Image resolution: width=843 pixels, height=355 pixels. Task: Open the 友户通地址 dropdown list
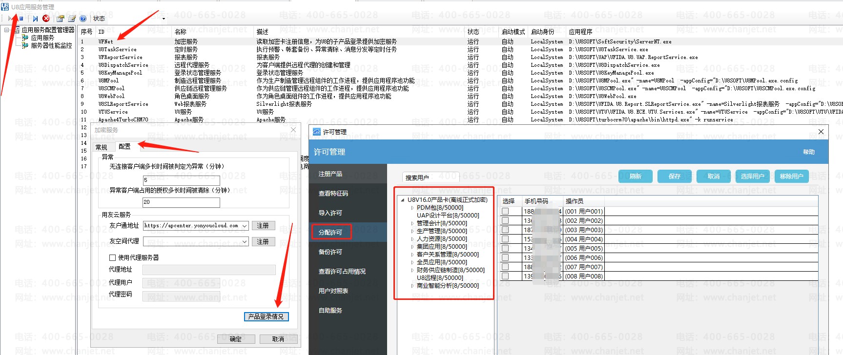(x=245, y=226)
